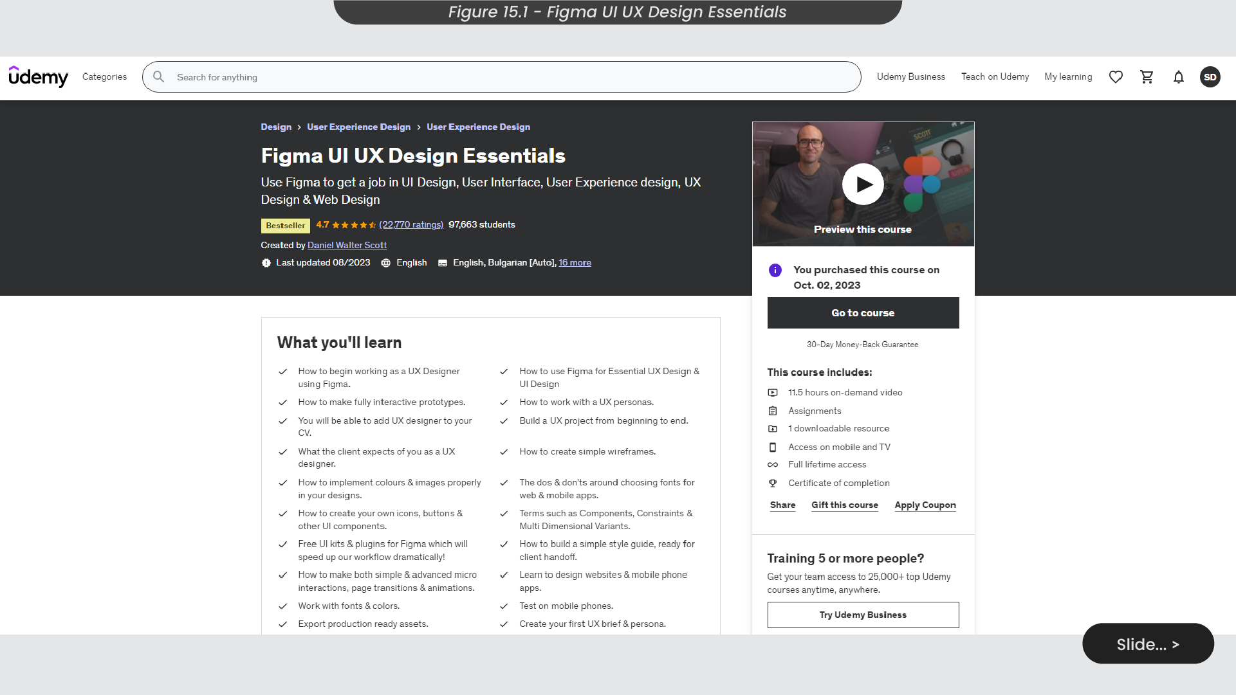Open the wishlist heart icon
The width and height of the screenshot is (1236, 695).
(1116, 77)
